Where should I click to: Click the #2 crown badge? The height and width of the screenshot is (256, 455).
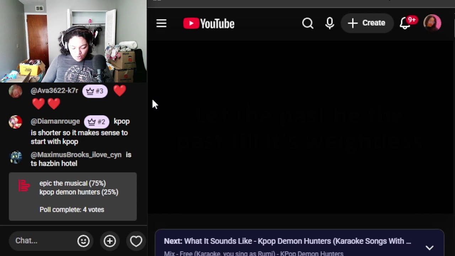pyautogui.click(x=97, y=122)
